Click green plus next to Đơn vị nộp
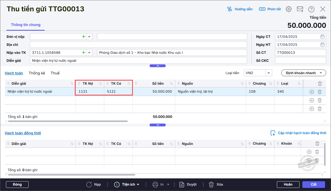 click(x=83, y=37)
